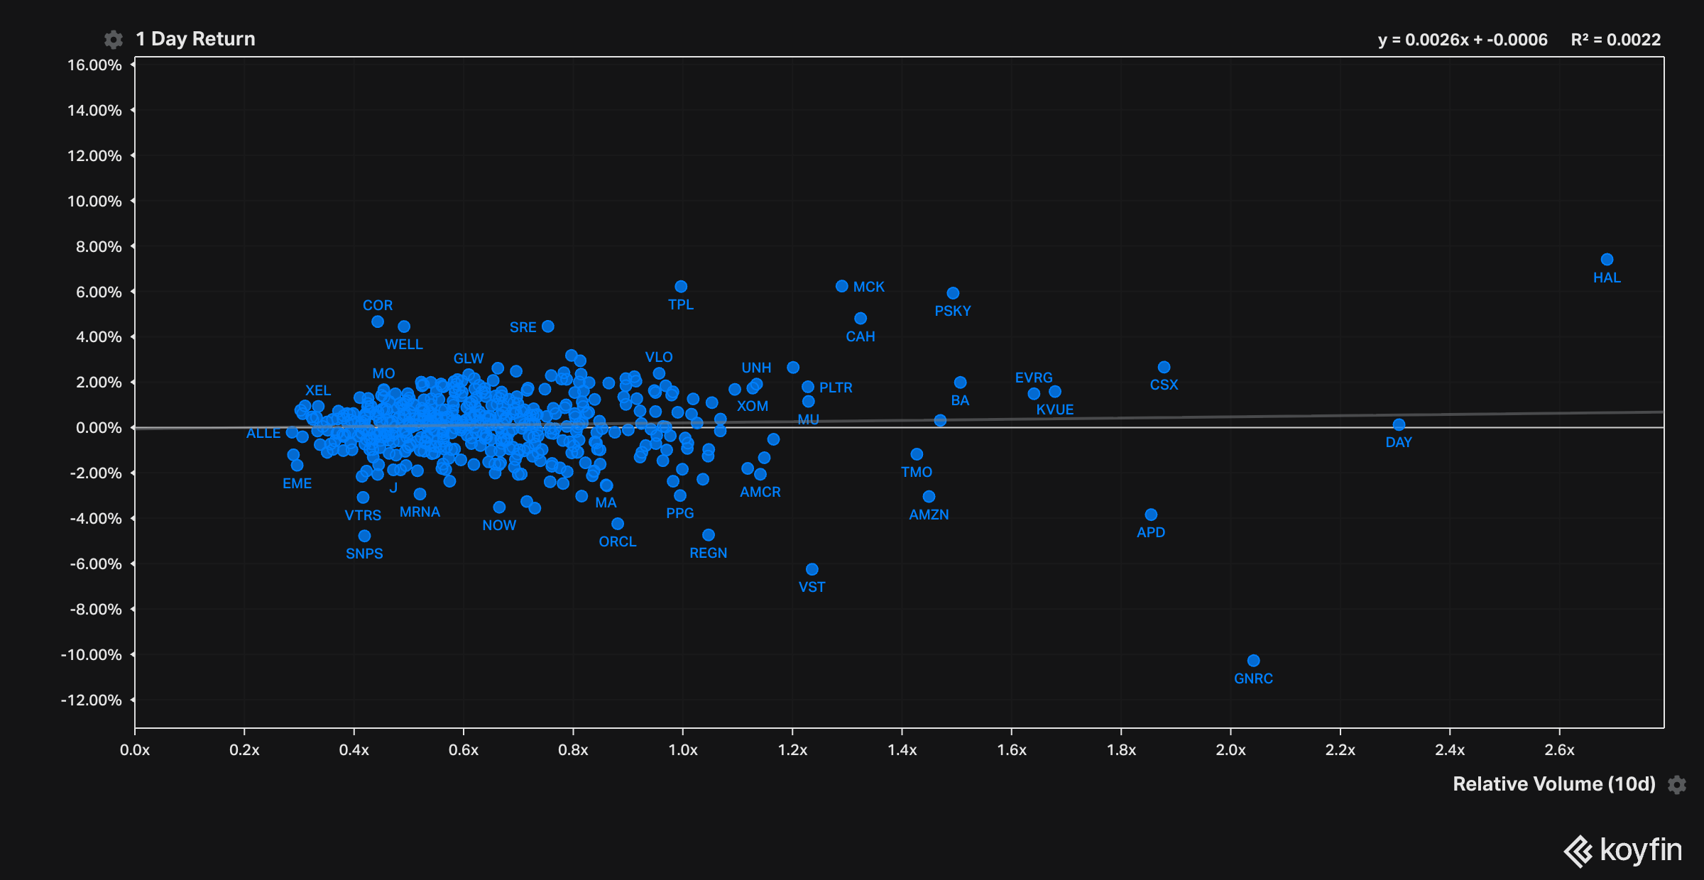
Task: Click the HAL data point
Action: pos(1607,260)
